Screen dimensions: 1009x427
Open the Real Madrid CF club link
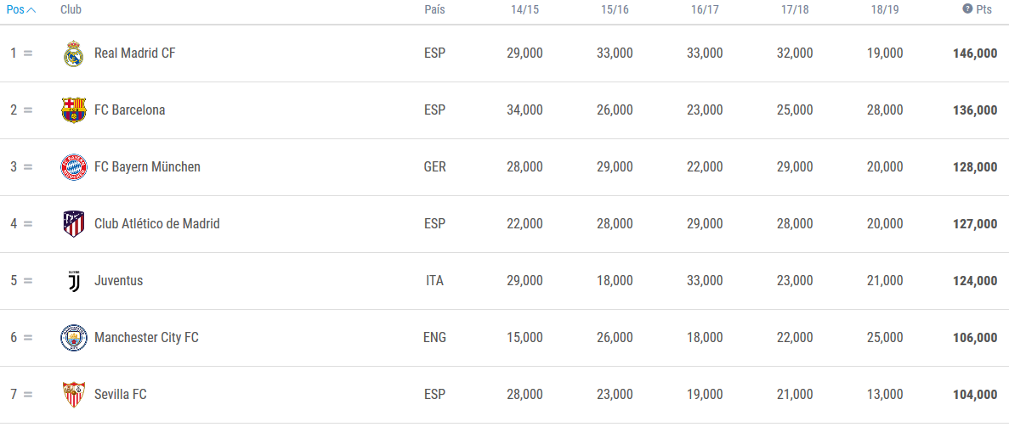coord(134,53)
